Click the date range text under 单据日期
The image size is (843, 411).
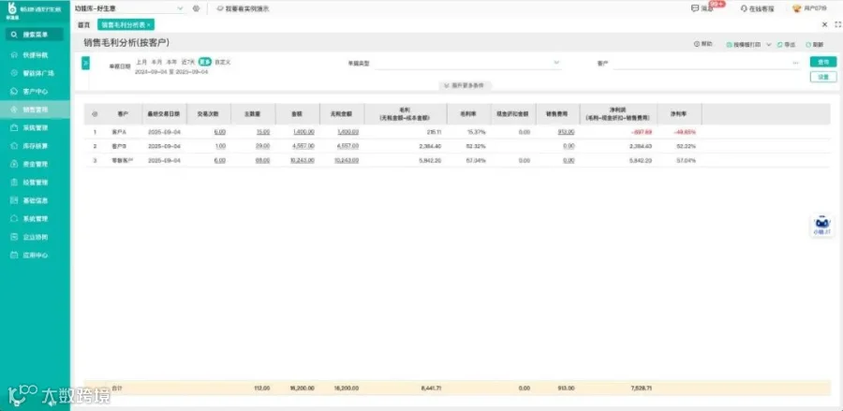pyautogui.click(x=171, y=71)
